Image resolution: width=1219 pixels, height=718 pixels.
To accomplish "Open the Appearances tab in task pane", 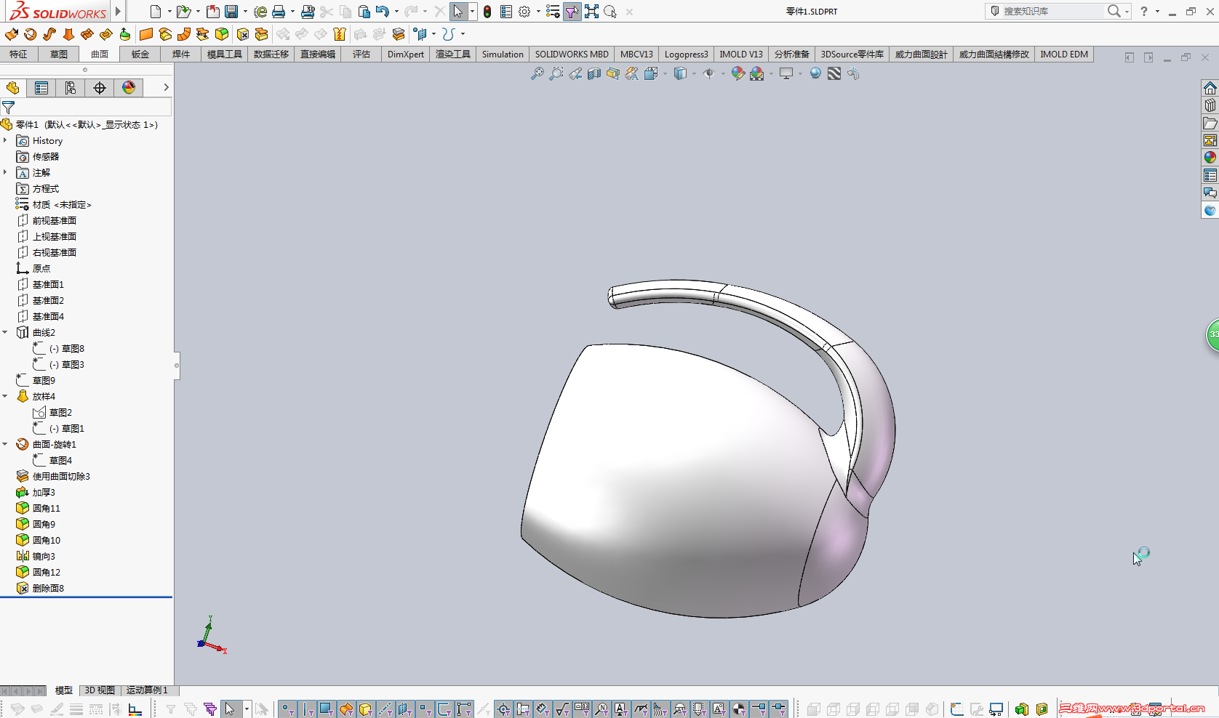I will point(1210,157).
